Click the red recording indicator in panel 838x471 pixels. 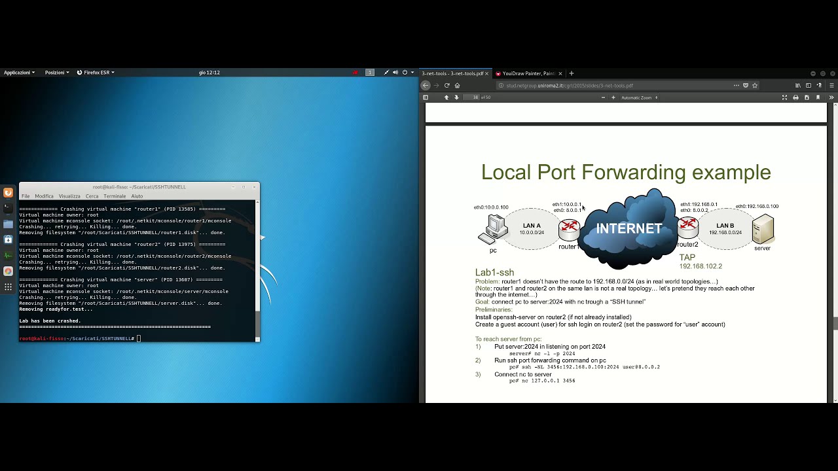[x=355, y=73]
